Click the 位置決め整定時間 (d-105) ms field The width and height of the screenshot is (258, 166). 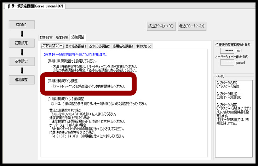[x=227, y=51]
